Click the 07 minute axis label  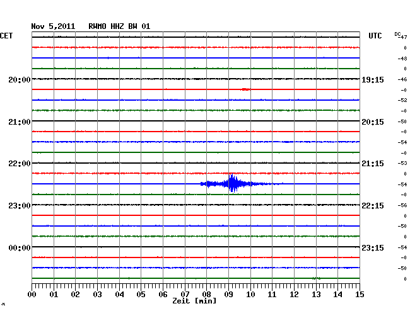click(x=185, y=294)
